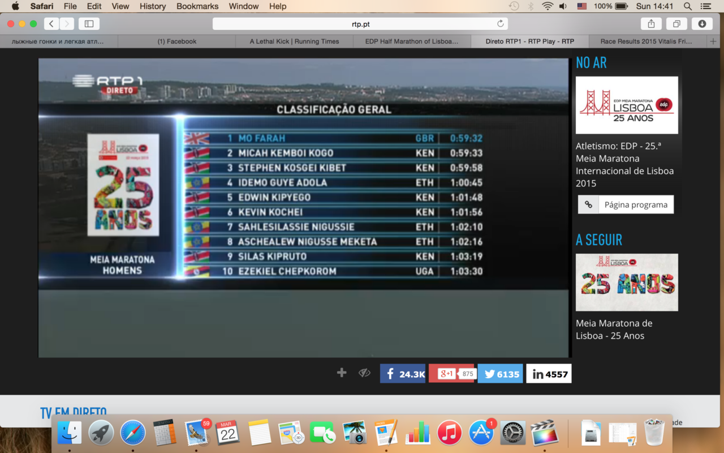Screen dimensions: 724x453
Task: Click the plus icon below the video
Action: [342, 373]
